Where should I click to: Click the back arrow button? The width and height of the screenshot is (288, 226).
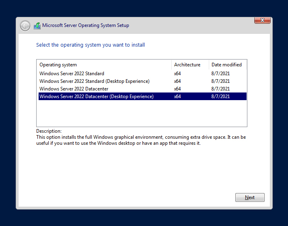tap(25, 26)
